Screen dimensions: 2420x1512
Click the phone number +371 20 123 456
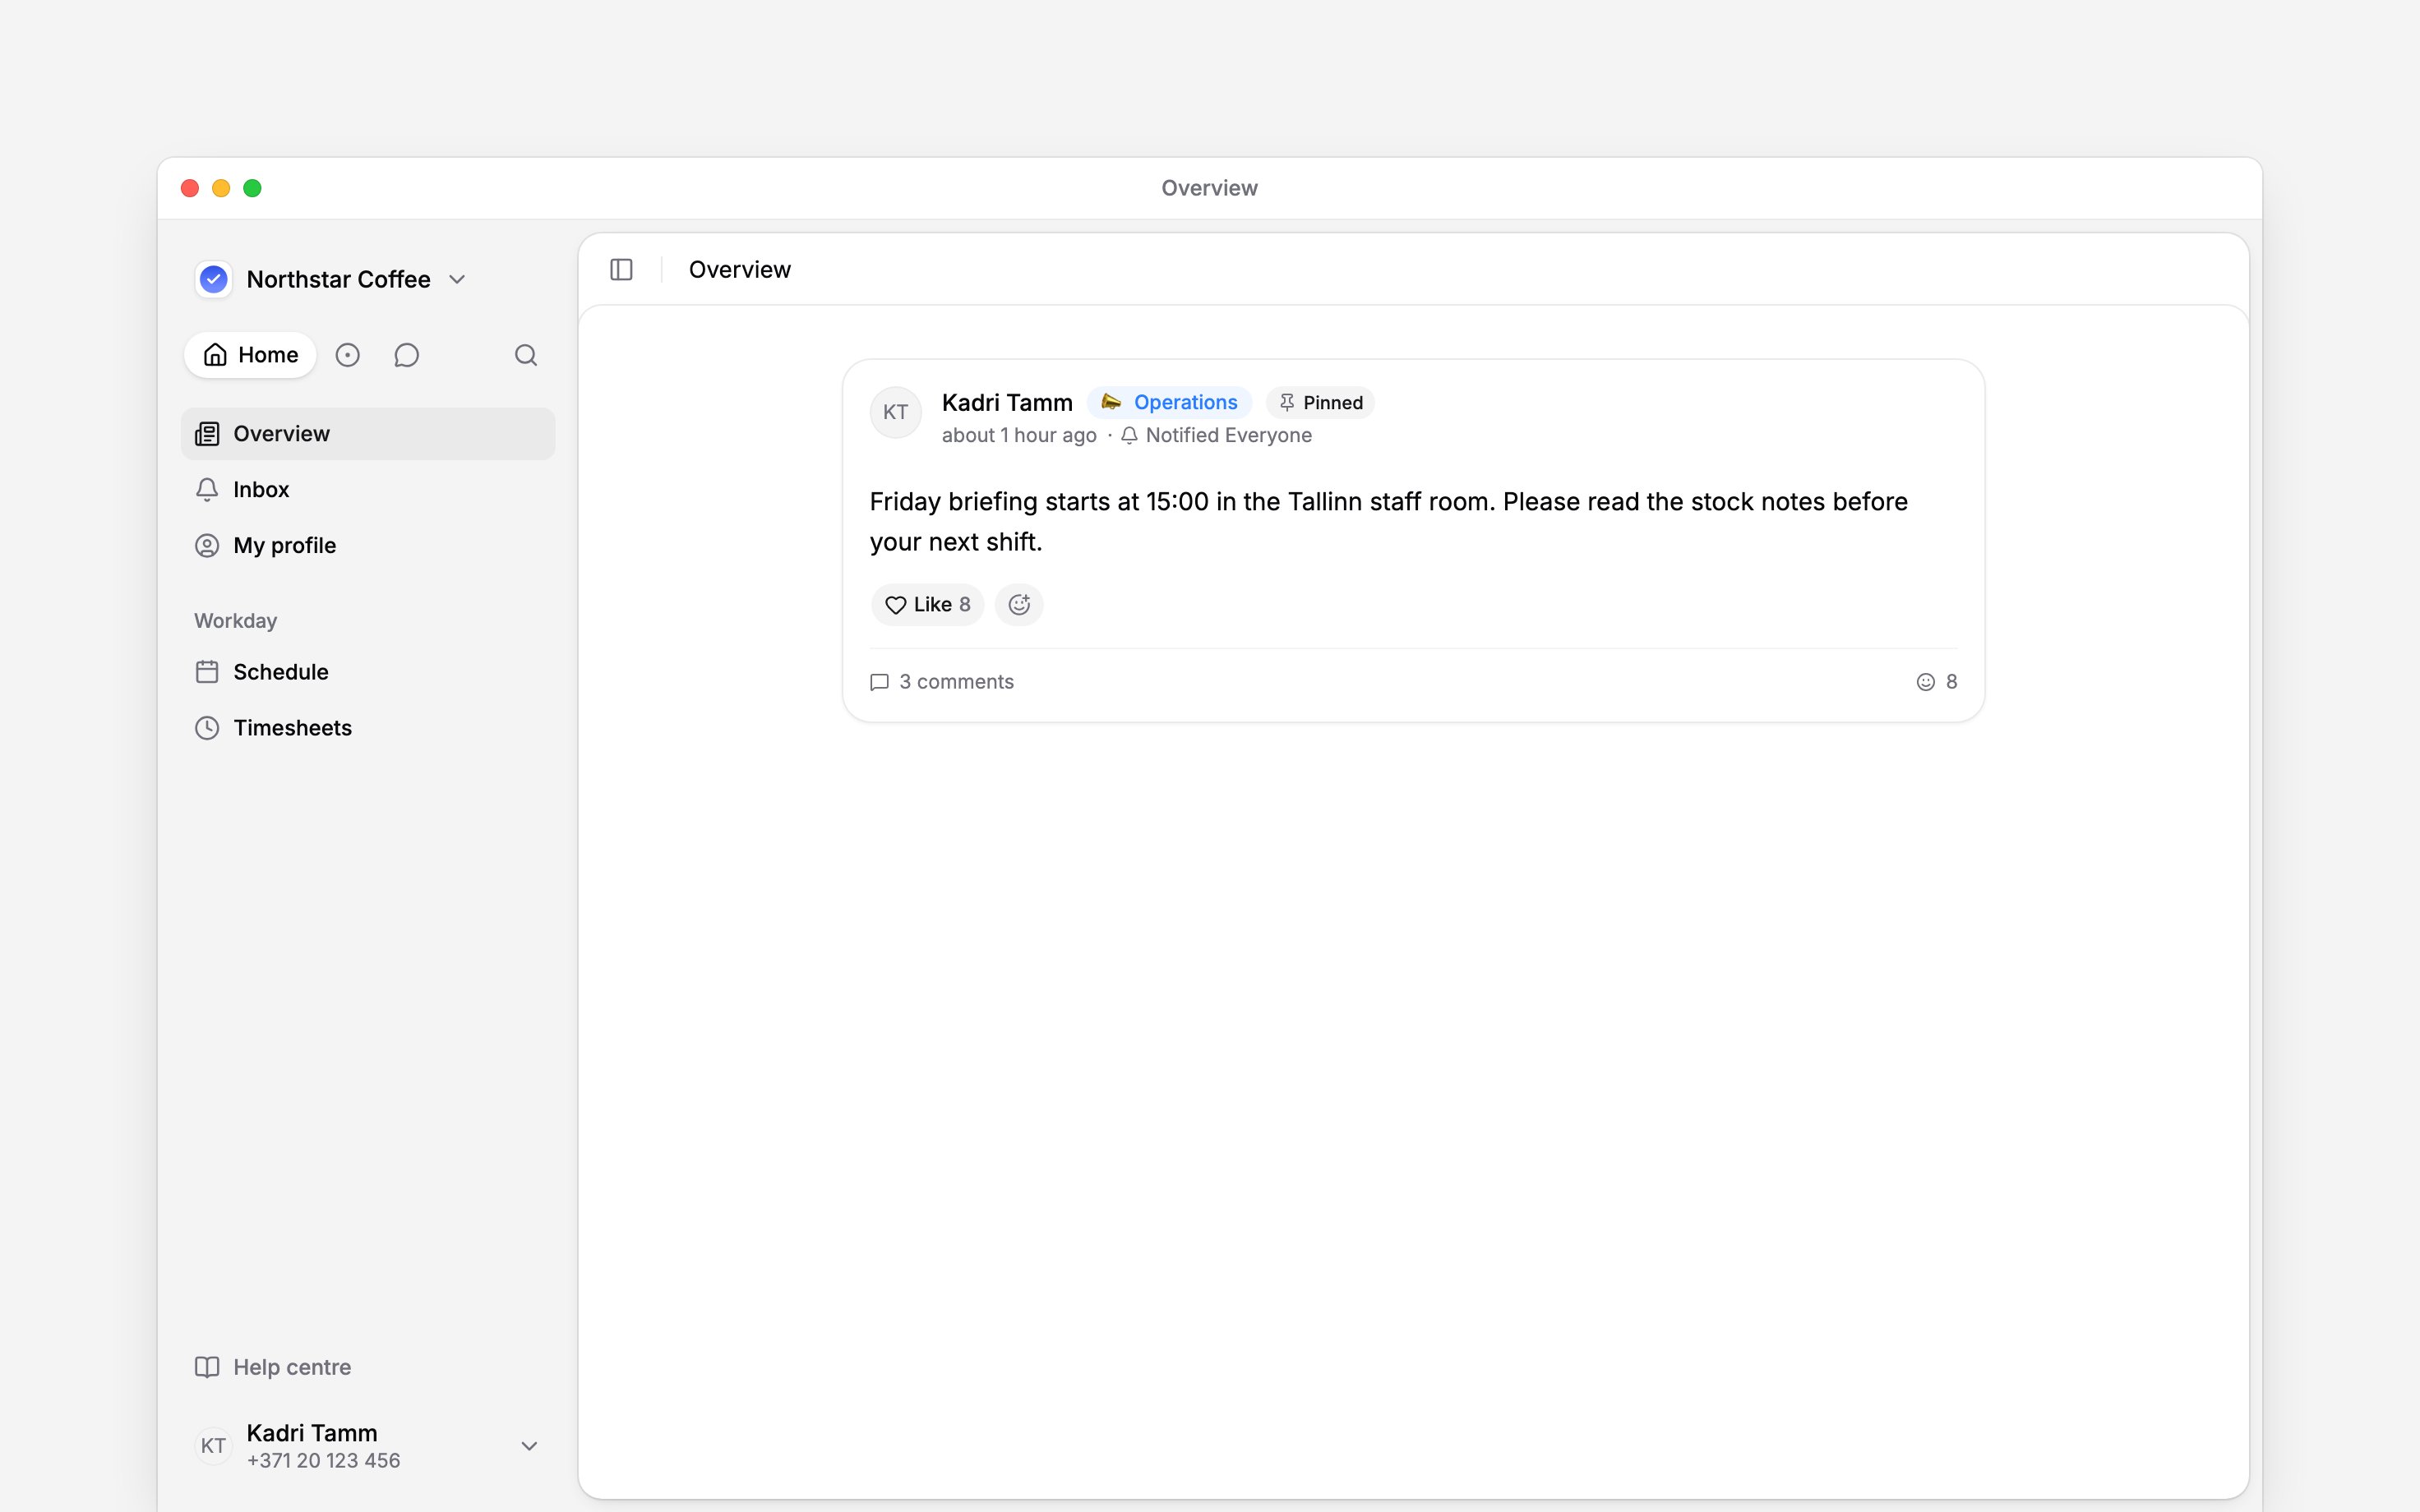pyautogui.click(x=323, y=1460)
